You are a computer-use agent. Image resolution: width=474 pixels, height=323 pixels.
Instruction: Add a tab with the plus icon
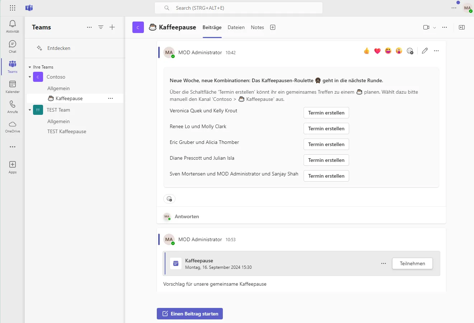tap(273, 27)
